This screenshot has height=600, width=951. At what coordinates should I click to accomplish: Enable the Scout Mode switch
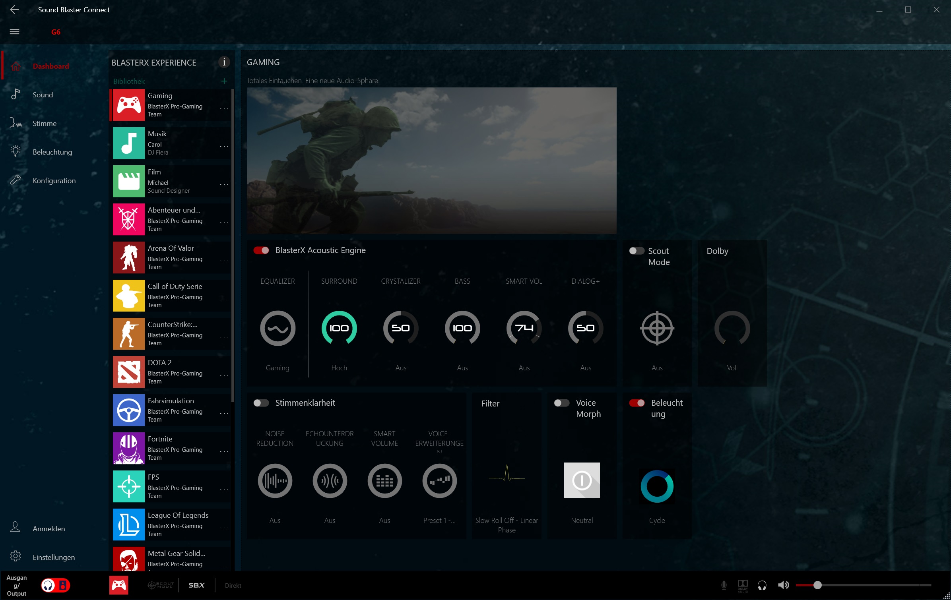coord(637,251)
